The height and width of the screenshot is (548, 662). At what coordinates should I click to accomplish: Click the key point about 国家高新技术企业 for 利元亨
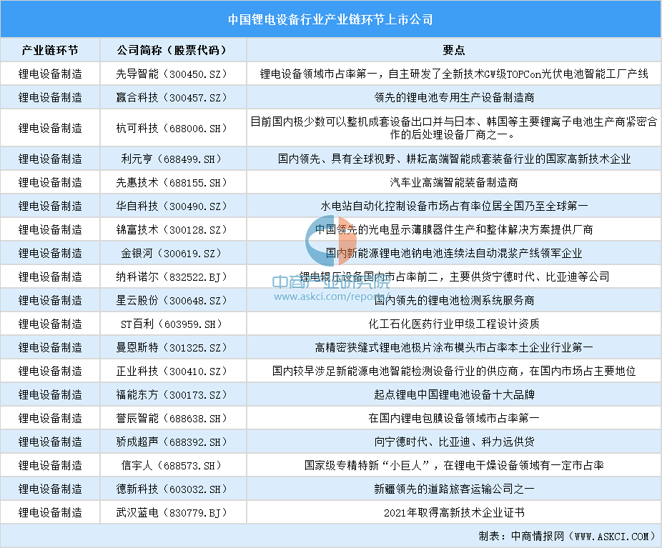[x=454, y=159]
